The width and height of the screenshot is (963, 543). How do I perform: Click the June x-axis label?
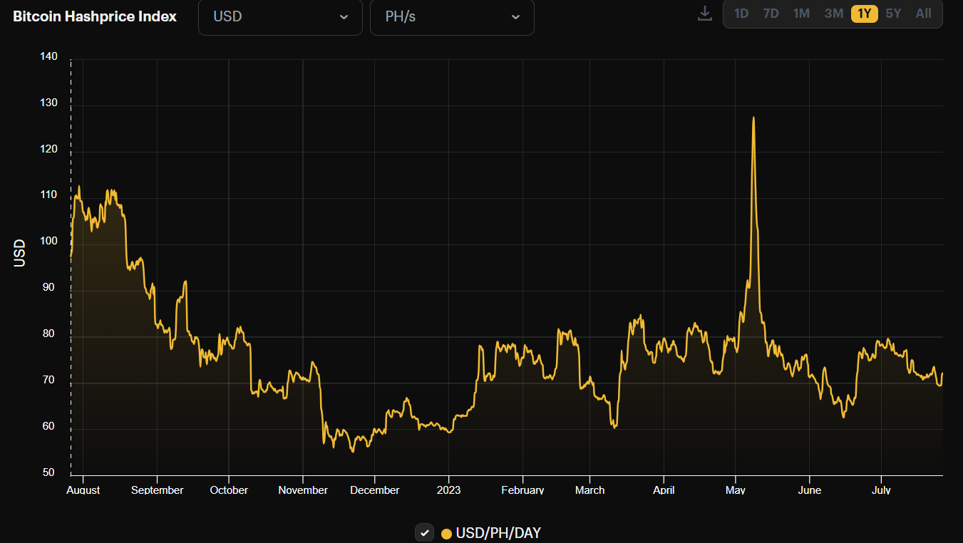809,490
